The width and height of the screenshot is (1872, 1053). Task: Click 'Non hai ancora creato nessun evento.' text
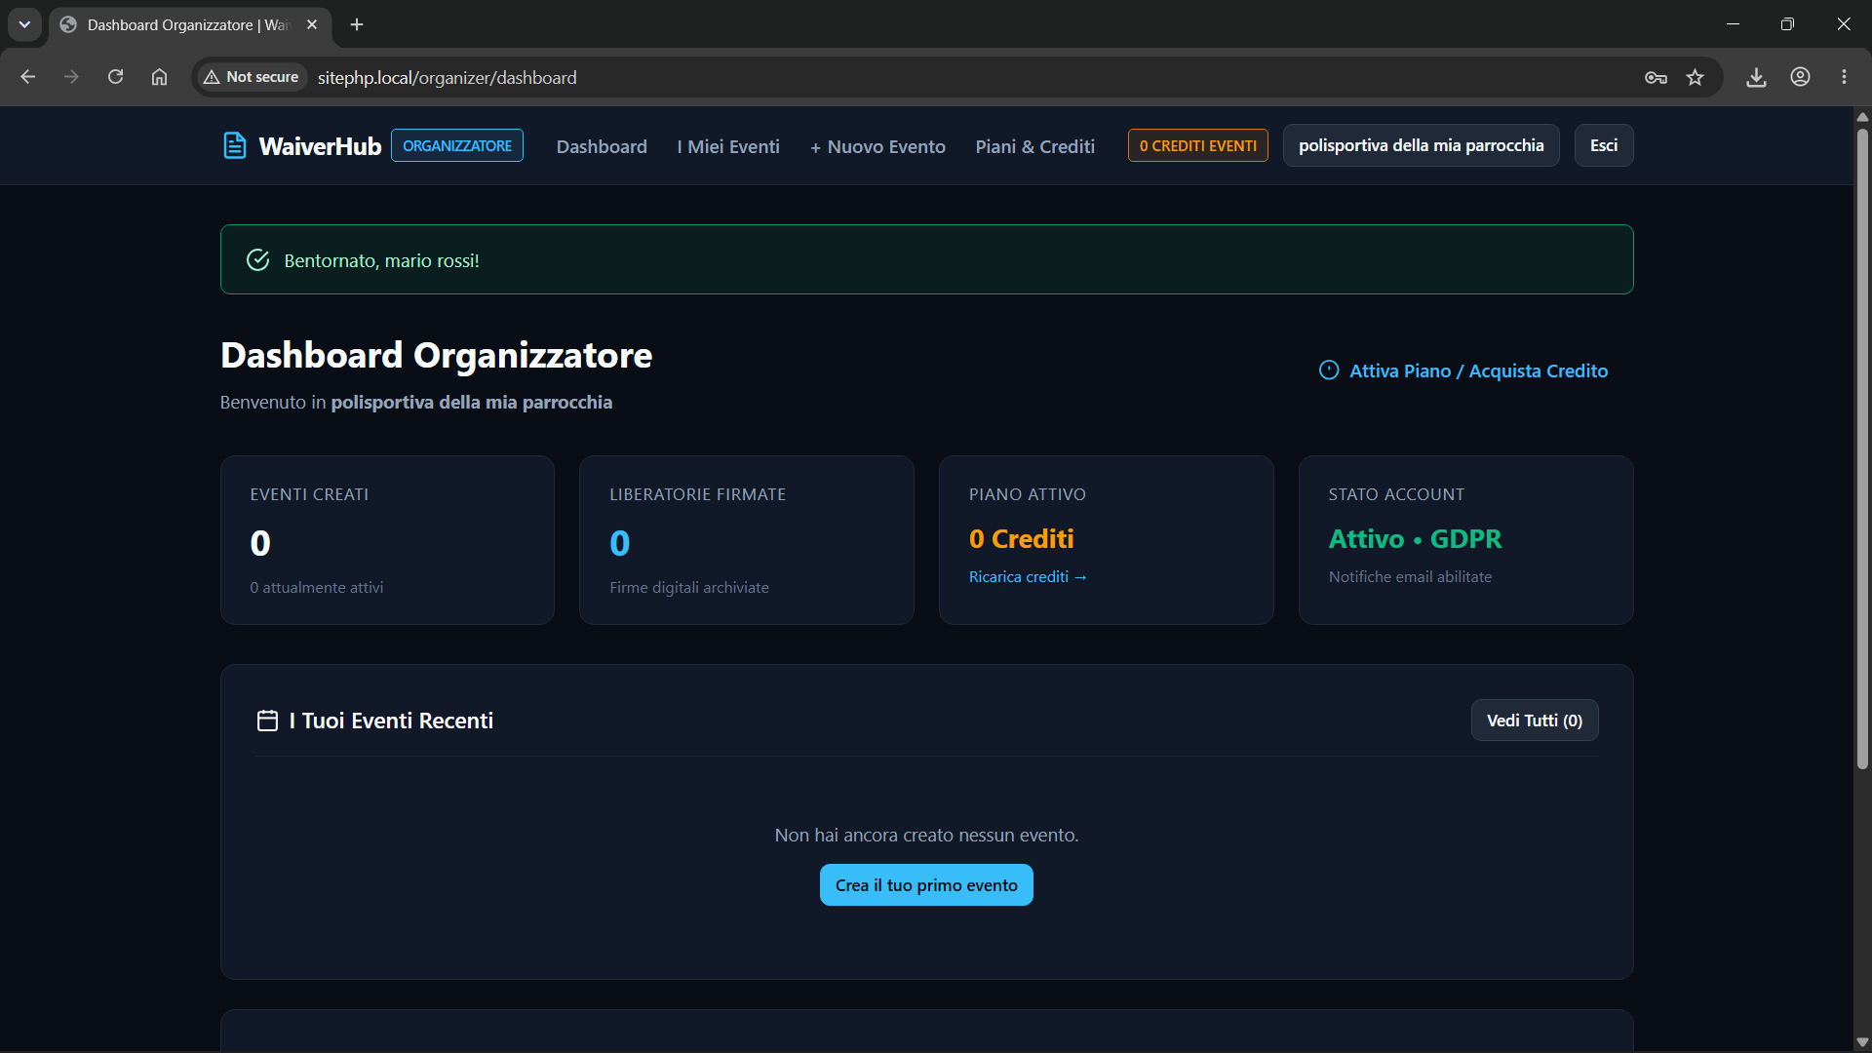926,836
